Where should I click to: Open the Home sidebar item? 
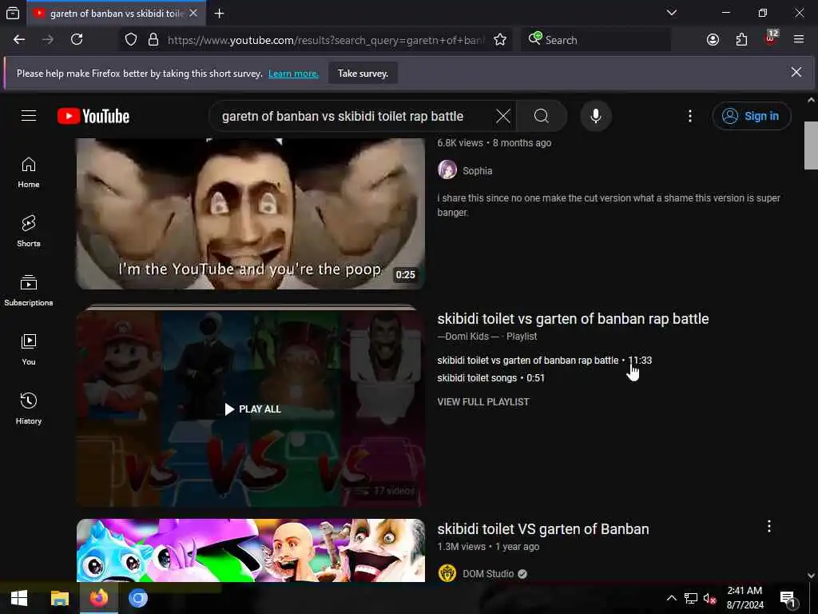29,173
